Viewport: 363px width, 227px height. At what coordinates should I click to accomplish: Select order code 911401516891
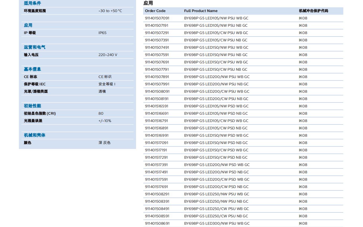tap(157, 128)
